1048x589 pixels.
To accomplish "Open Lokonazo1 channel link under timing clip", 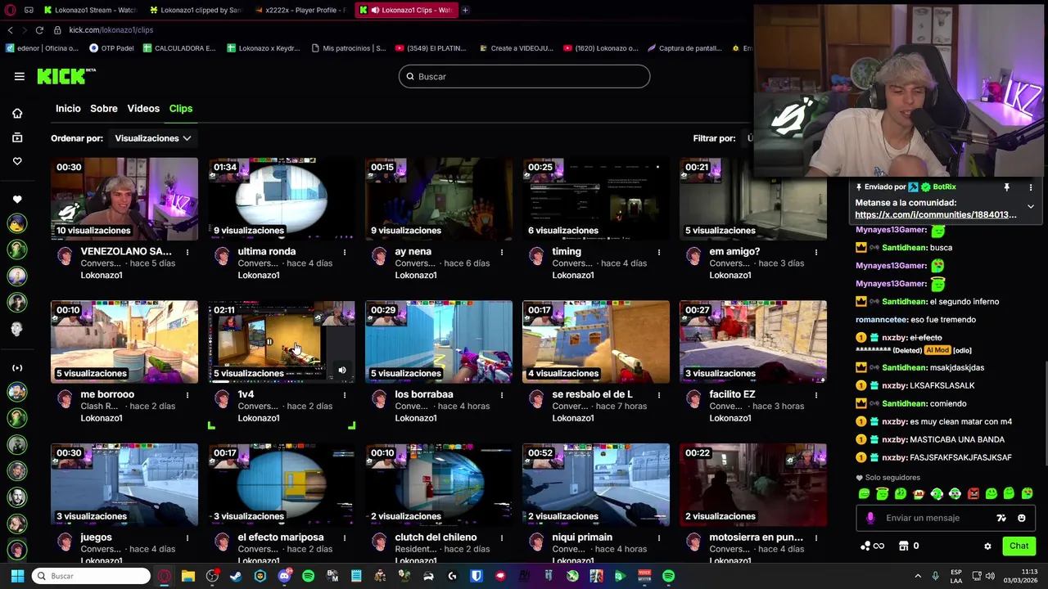I will tap(572, 276).
